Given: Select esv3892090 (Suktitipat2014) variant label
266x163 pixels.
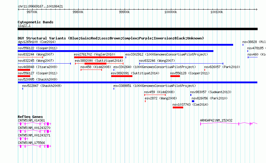Looking at the screenshot, I should pyautogui.click(x=99, y=61).
